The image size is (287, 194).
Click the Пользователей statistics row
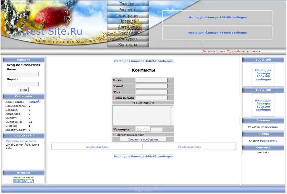[24, 106]
